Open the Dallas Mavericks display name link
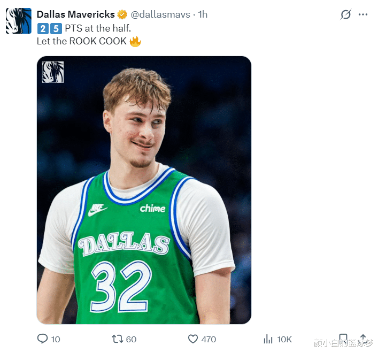 tap(75, 14)
